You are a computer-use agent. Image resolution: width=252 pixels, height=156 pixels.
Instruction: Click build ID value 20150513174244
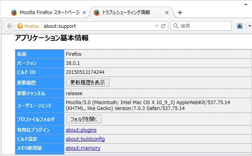point(85,72)
